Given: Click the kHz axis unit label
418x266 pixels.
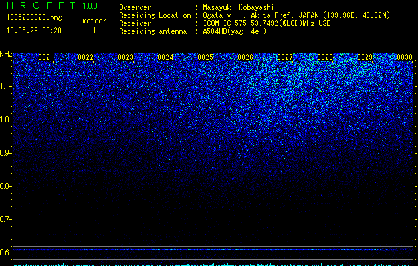Looking at the screenshot, I should pyautogui.click(x=6, y=54).
